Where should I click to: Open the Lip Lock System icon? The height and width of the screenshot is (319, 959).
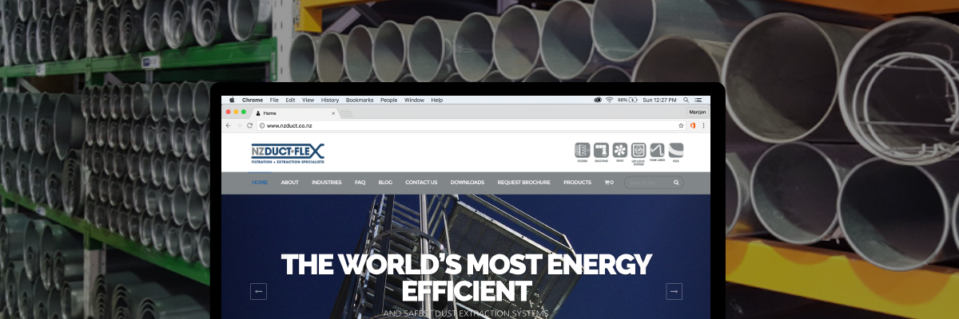coord(638,153)
